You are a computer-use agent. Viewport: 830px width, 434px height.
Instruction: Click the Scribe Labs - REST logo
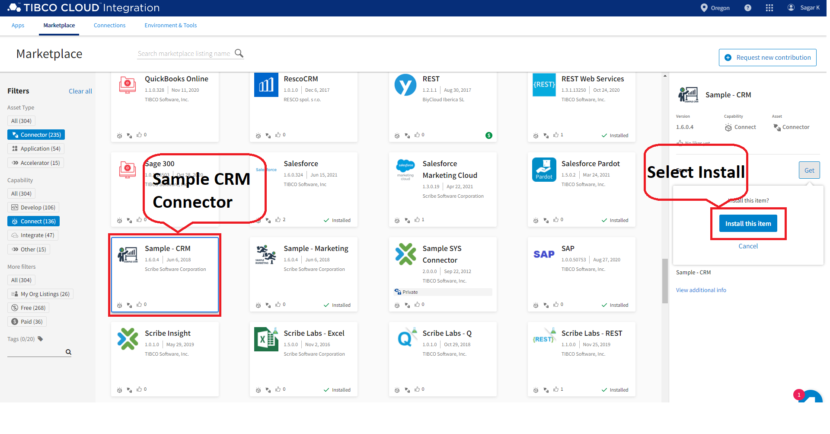click(x=544, y=338)
